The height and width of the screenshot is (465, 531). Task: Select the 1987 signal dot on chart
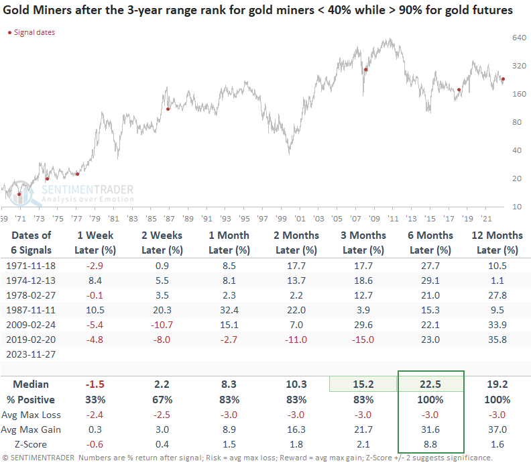pos(168,109)
